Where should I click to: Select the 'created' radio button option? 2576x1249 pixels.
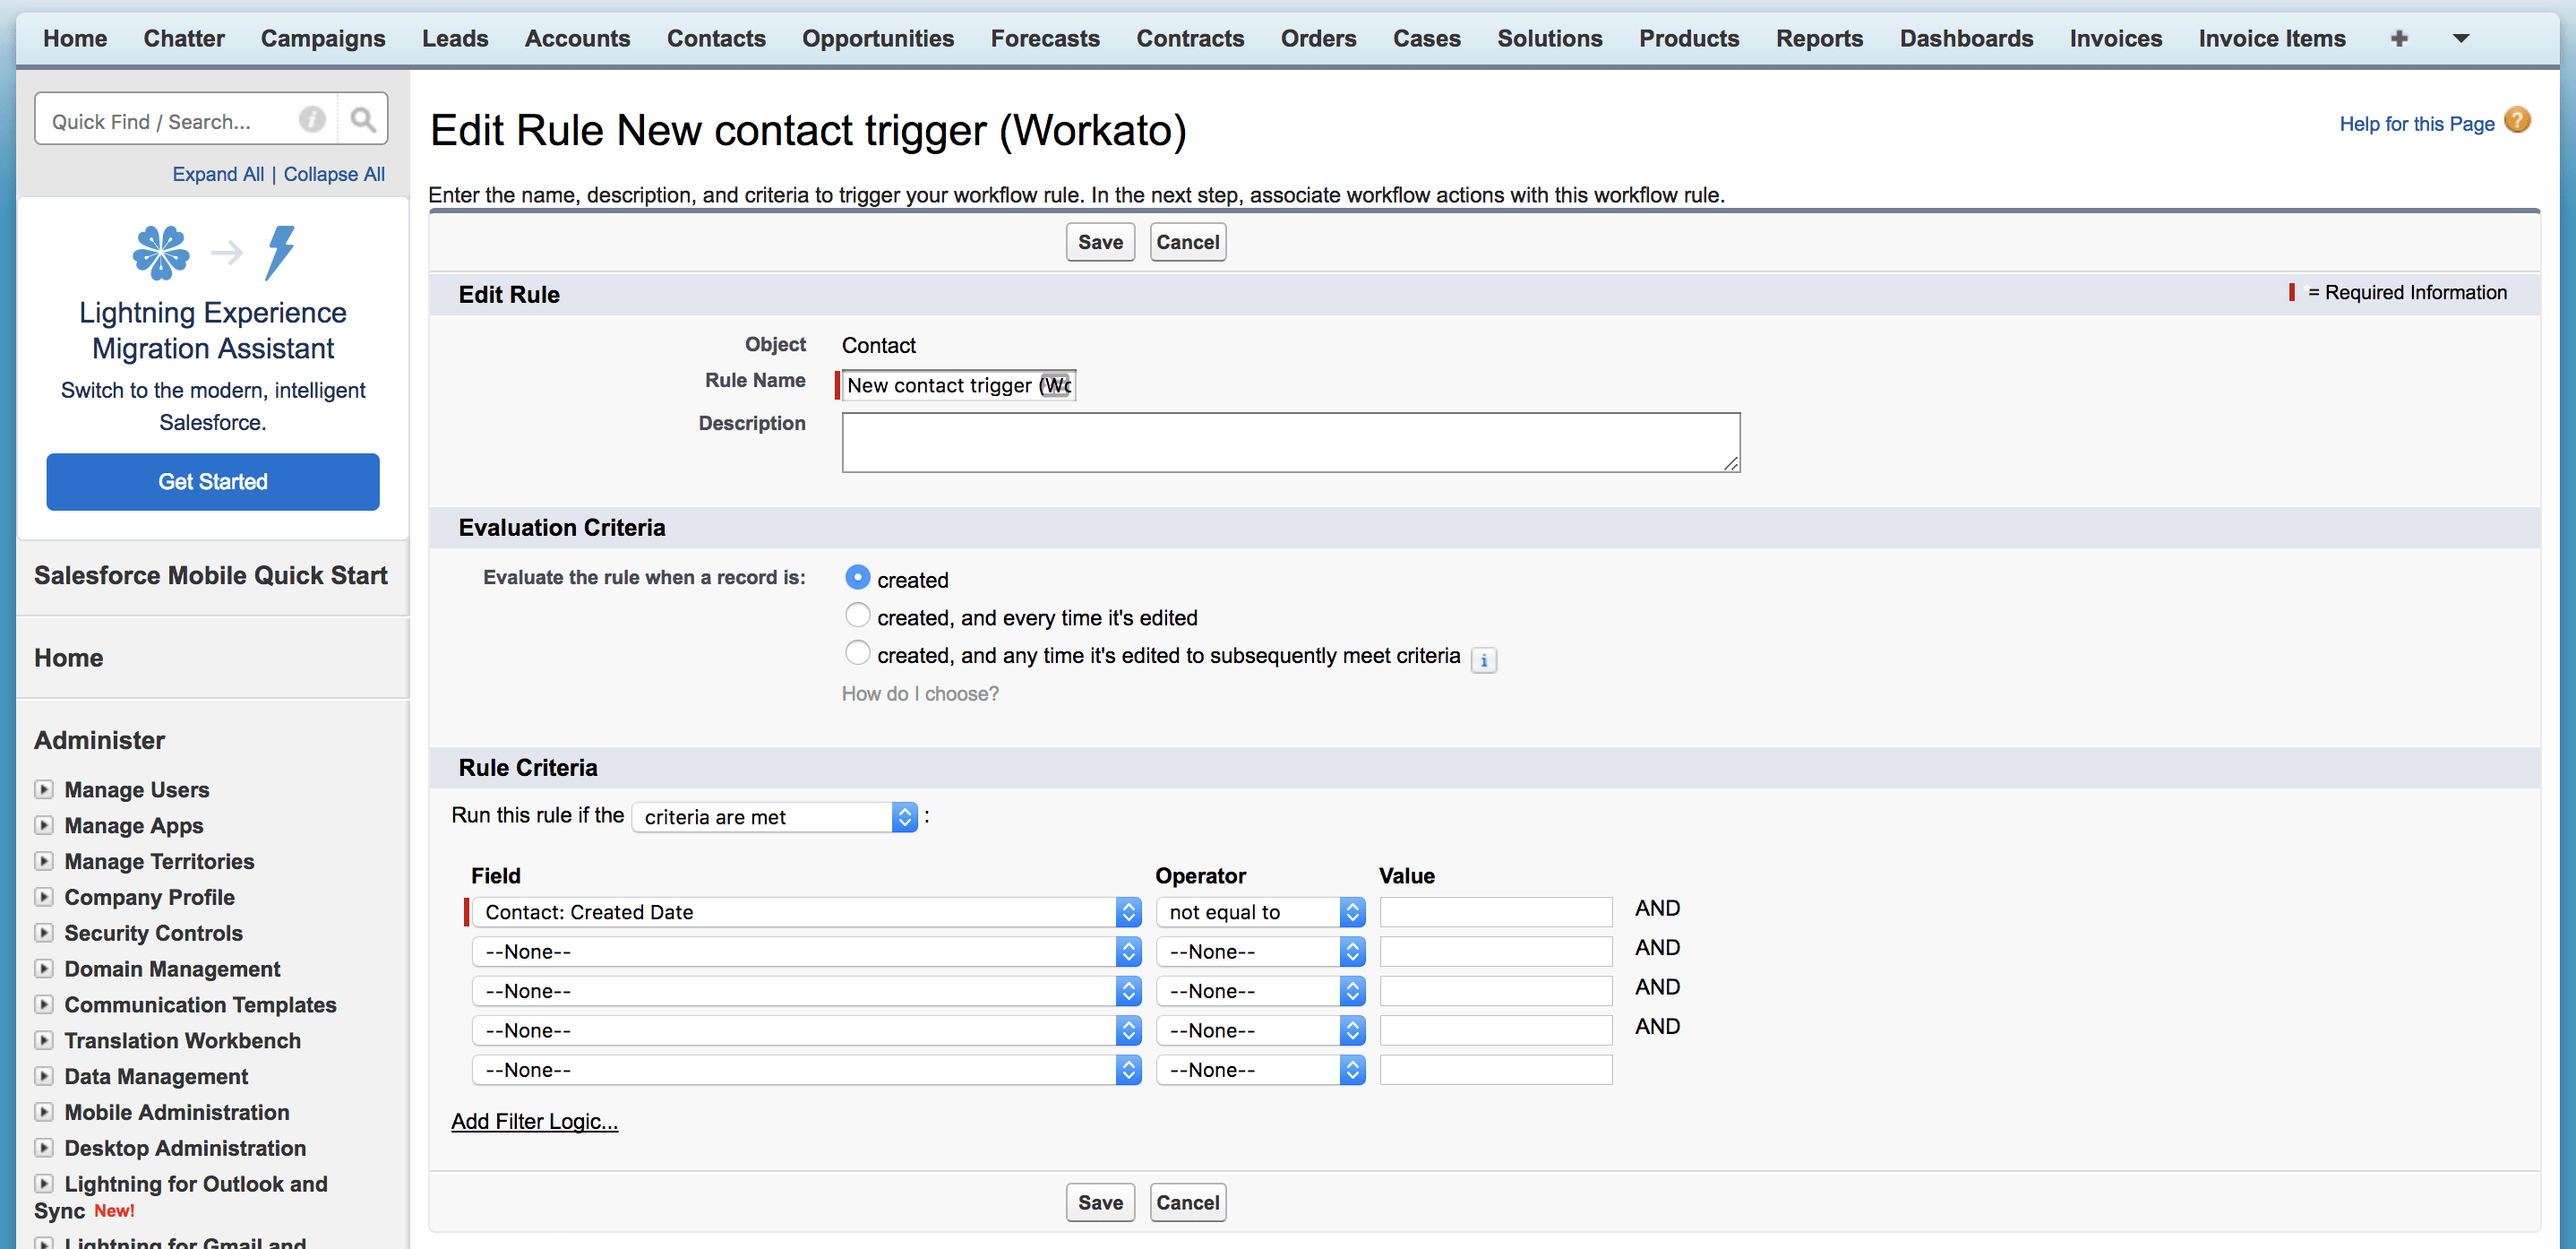857,579
